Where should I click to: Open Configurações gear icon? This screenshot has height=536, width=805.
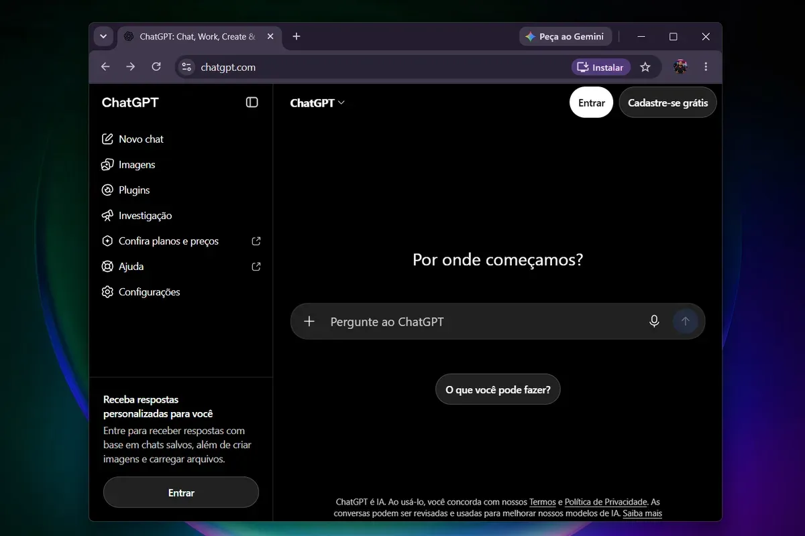coord(107,292)
